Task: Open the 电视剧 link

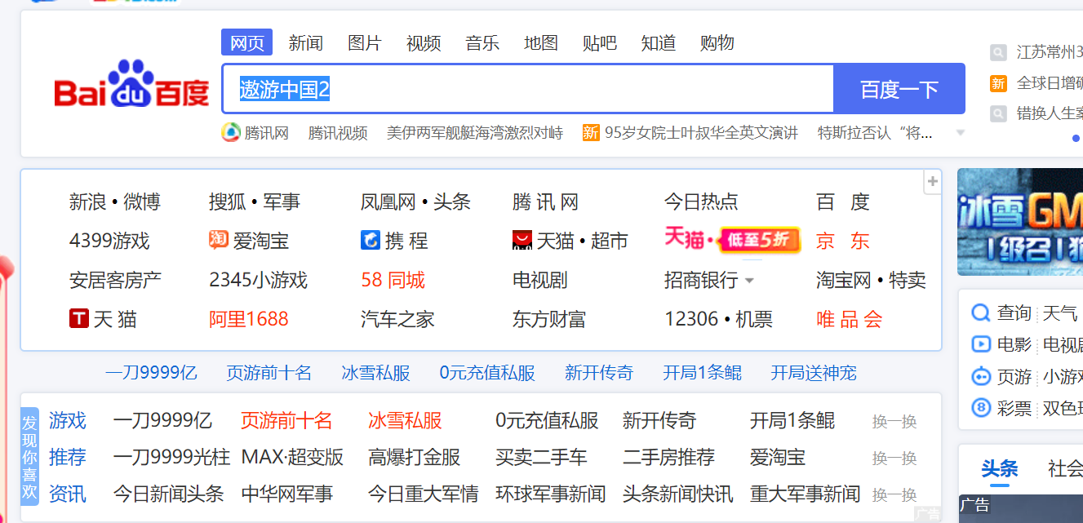Action: coord(539,280)
